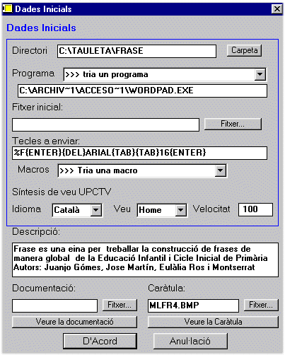This screenshot has height=355, width=285.
Task: Click the WORDPAD.EXE program path field
Action: [x=142, y=91]
